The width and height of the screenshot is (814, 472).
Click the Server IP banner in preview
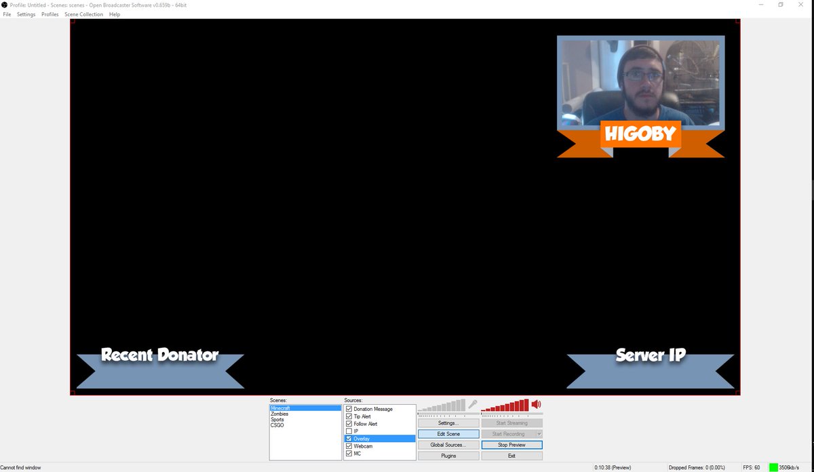coord(651,370)
